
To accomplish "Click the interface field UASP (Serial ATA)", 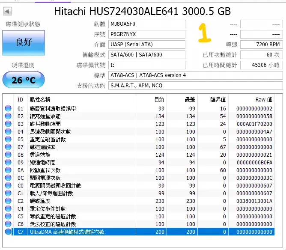I will tap(147, 45).
